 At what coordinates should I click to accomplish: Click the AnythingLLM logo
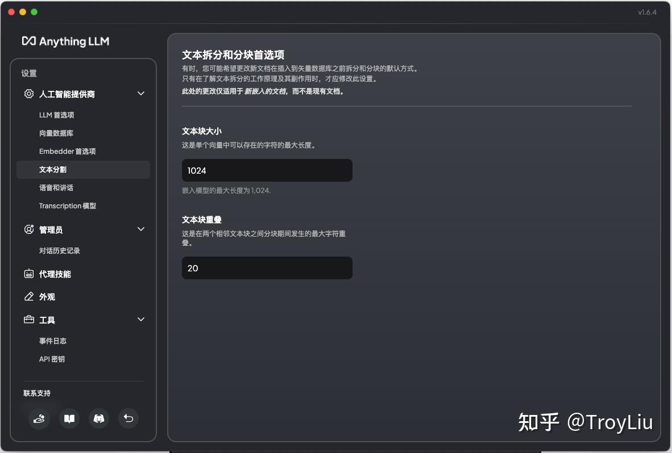(x=65, y=41)
